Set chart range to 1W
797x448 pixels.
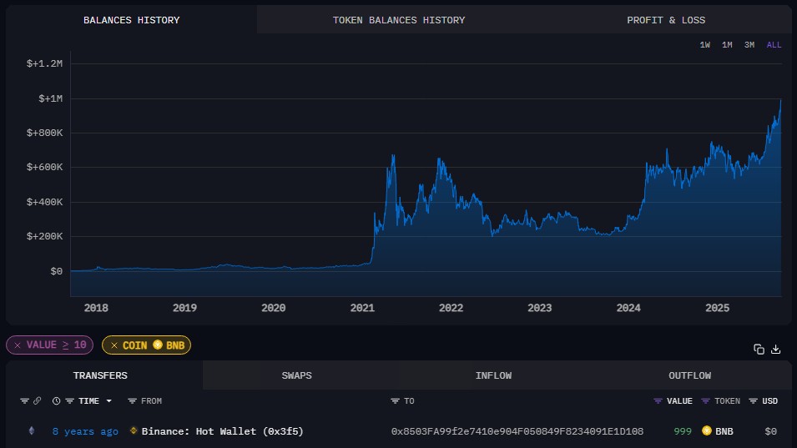(x=704, y=45)
